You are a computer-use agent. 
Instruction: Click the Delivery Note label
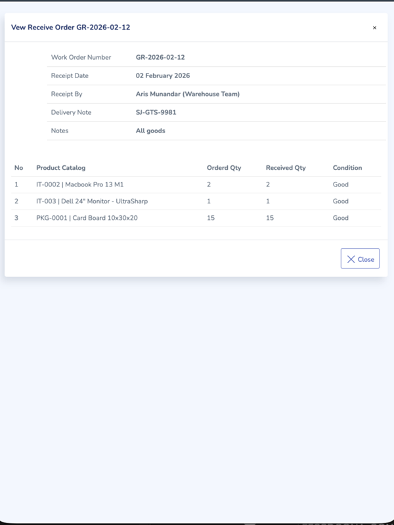(71, 112)
